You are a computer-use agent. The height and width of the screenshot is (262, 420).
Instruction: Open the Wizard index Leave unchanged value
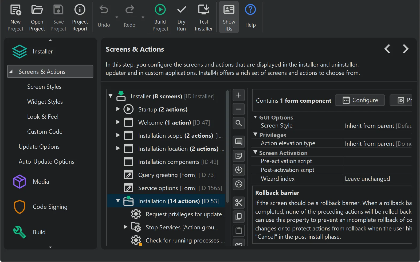[x=378, y=179]
